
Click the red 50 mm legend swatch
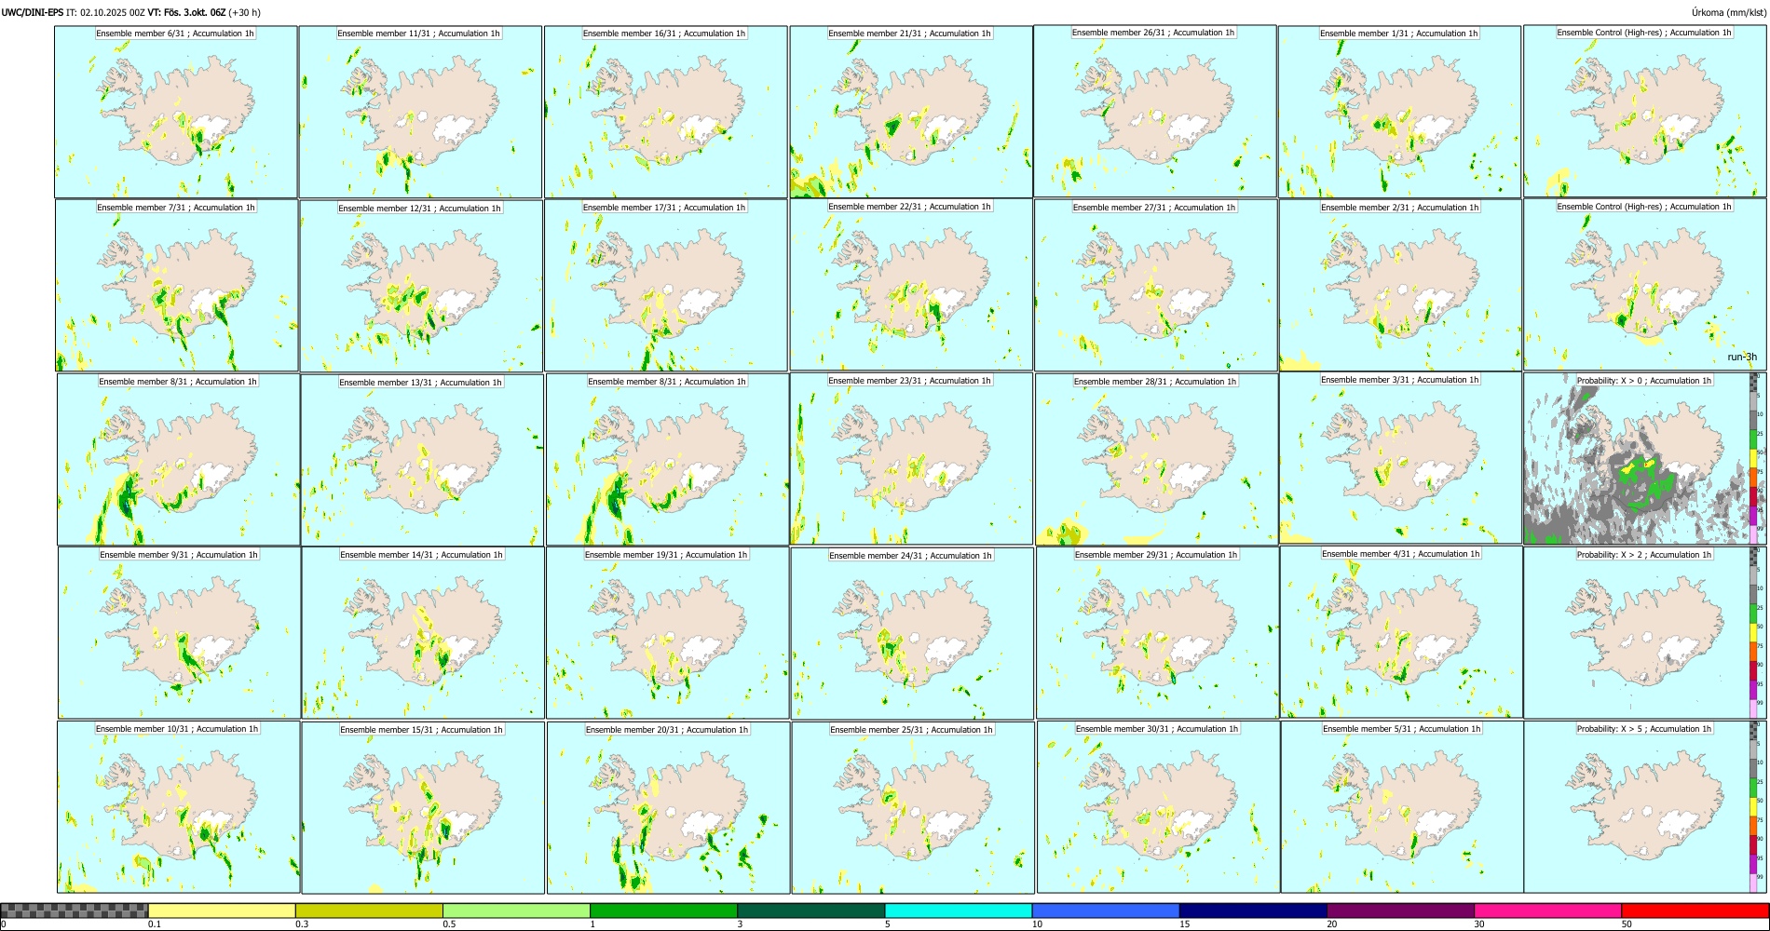[x=1695, y=911]
